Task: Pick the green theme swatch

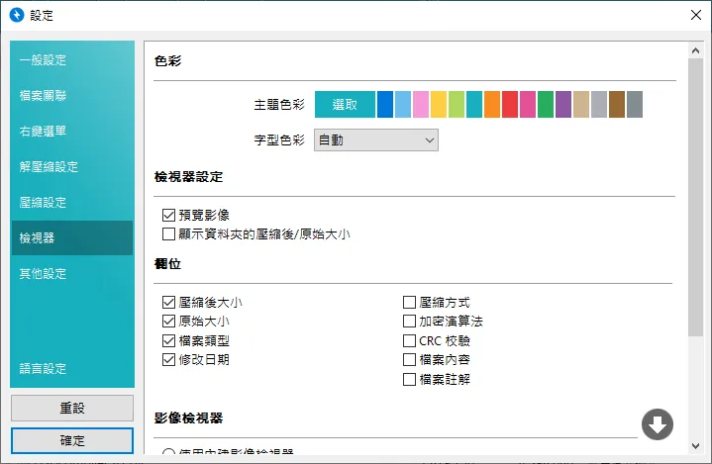Action: coord(546,104)
